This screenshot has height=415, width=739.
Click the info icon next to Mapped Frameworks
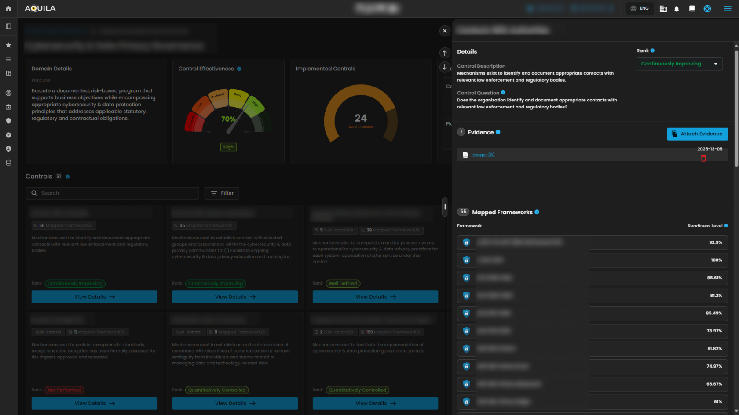click(x=537, y=212)
